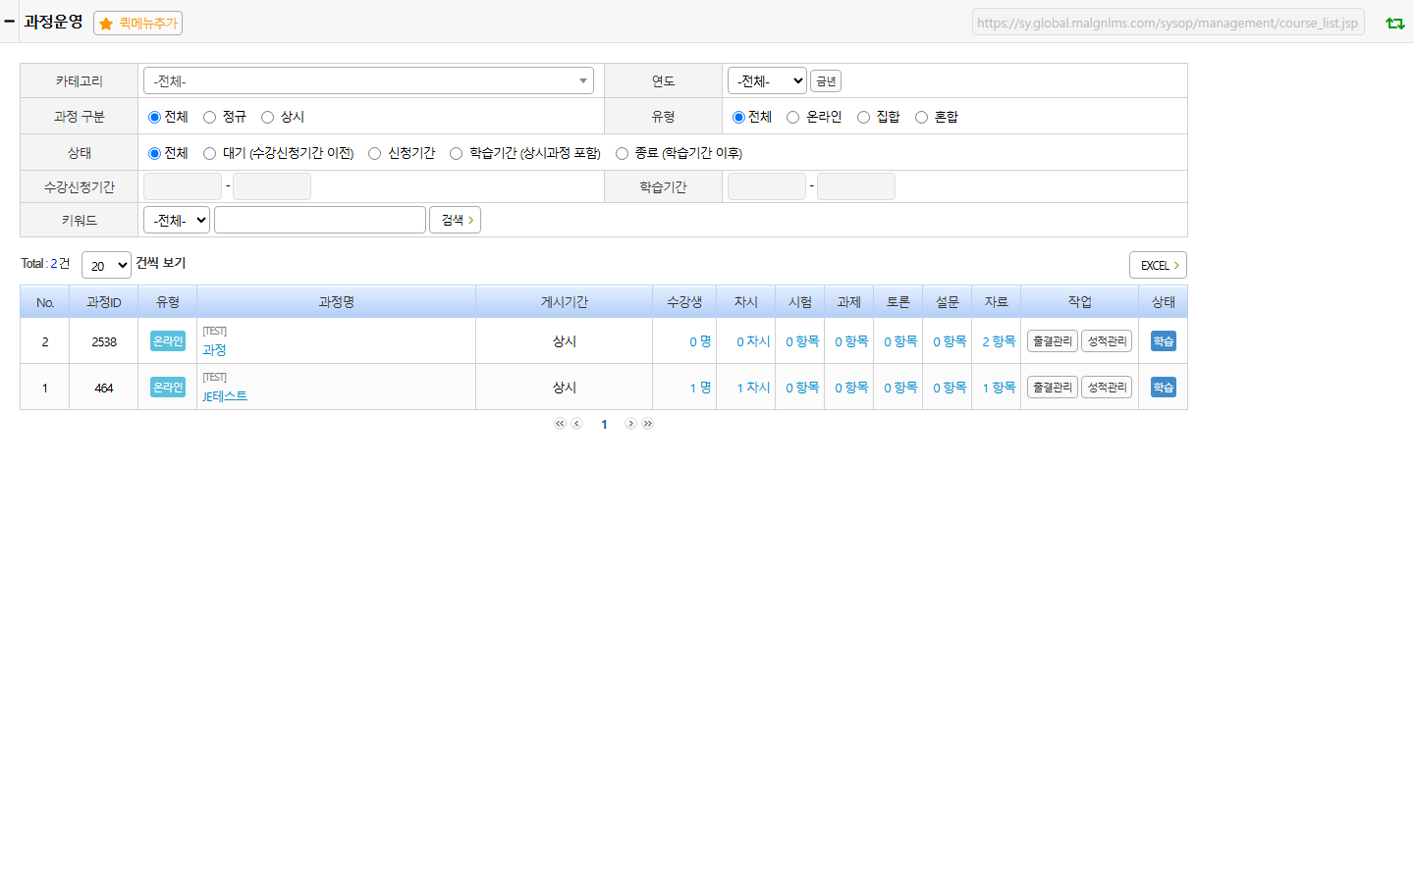The width and height of the screenshot is (1414, 883).
Task: Open 출결관리 for course 2538
Action: [1053, 340]
